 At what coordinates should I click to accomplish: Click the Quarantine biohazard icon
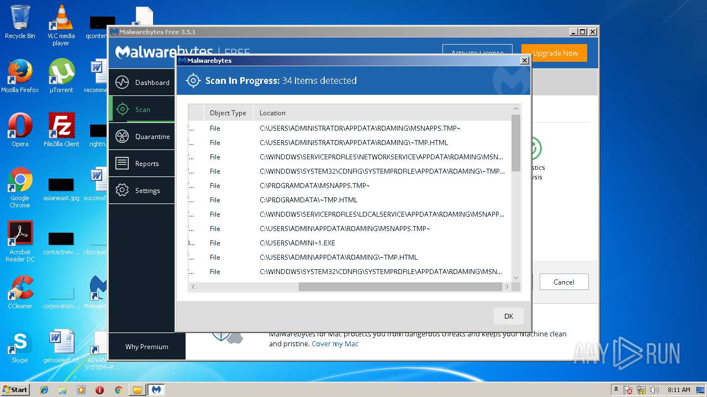[x=122, y=136]
